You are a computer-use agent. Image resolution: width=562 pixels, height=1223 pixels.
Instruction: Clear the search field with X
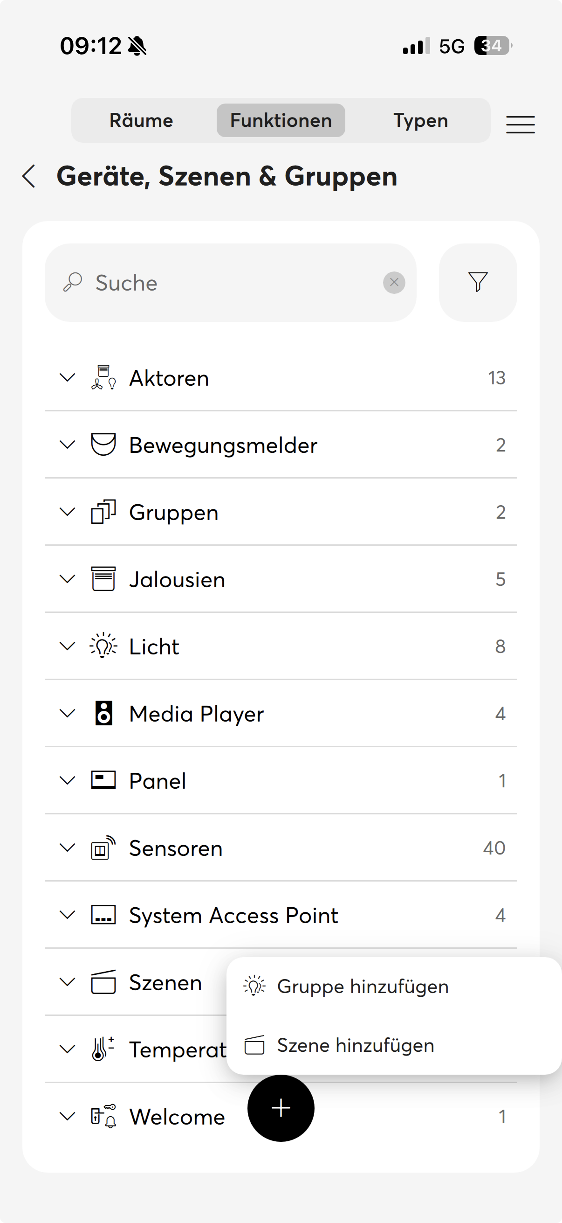point(394,283)
